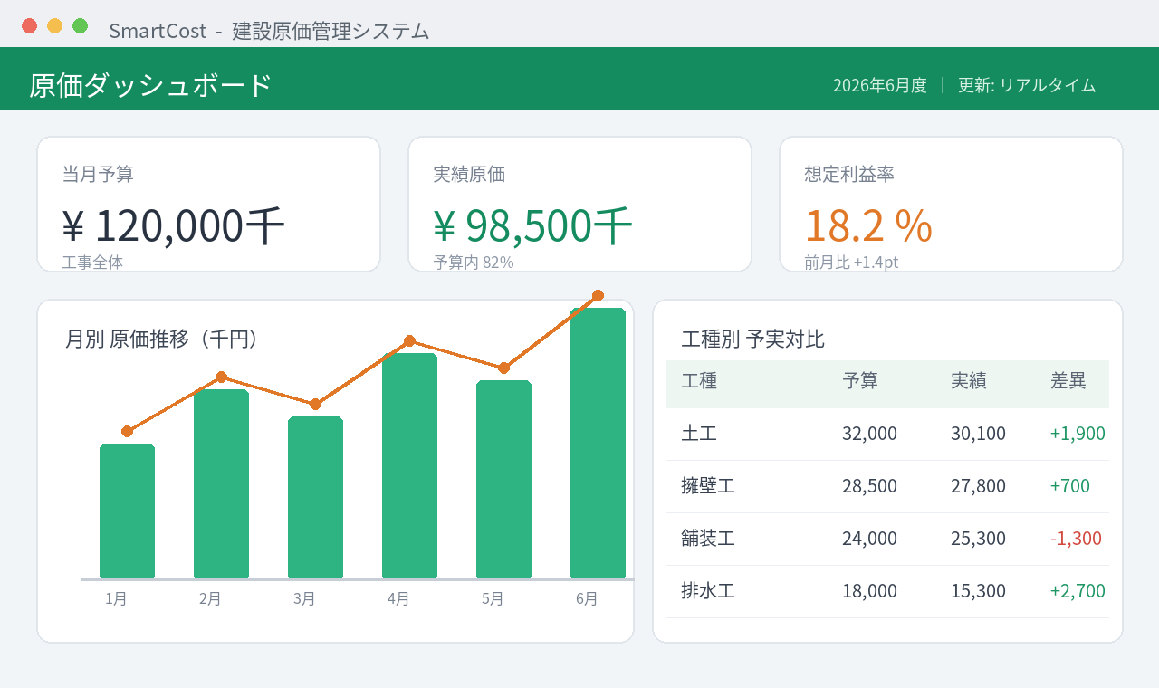
Task: Click the +1,900 variance cell
Action: (x=1078, y=434)
